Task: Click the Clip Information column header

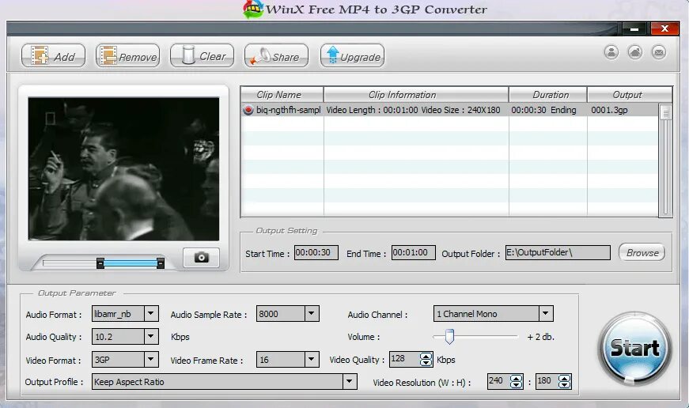Action: coord(416,94)
